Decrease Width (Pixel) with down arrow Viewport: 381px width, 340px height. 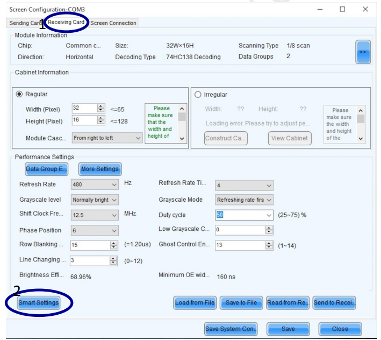[x=100, y=110]
